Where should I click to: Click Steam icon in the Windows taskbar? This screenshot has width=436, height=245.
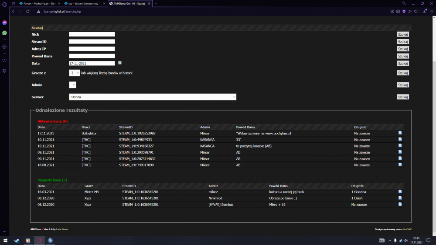click(17, 240)
